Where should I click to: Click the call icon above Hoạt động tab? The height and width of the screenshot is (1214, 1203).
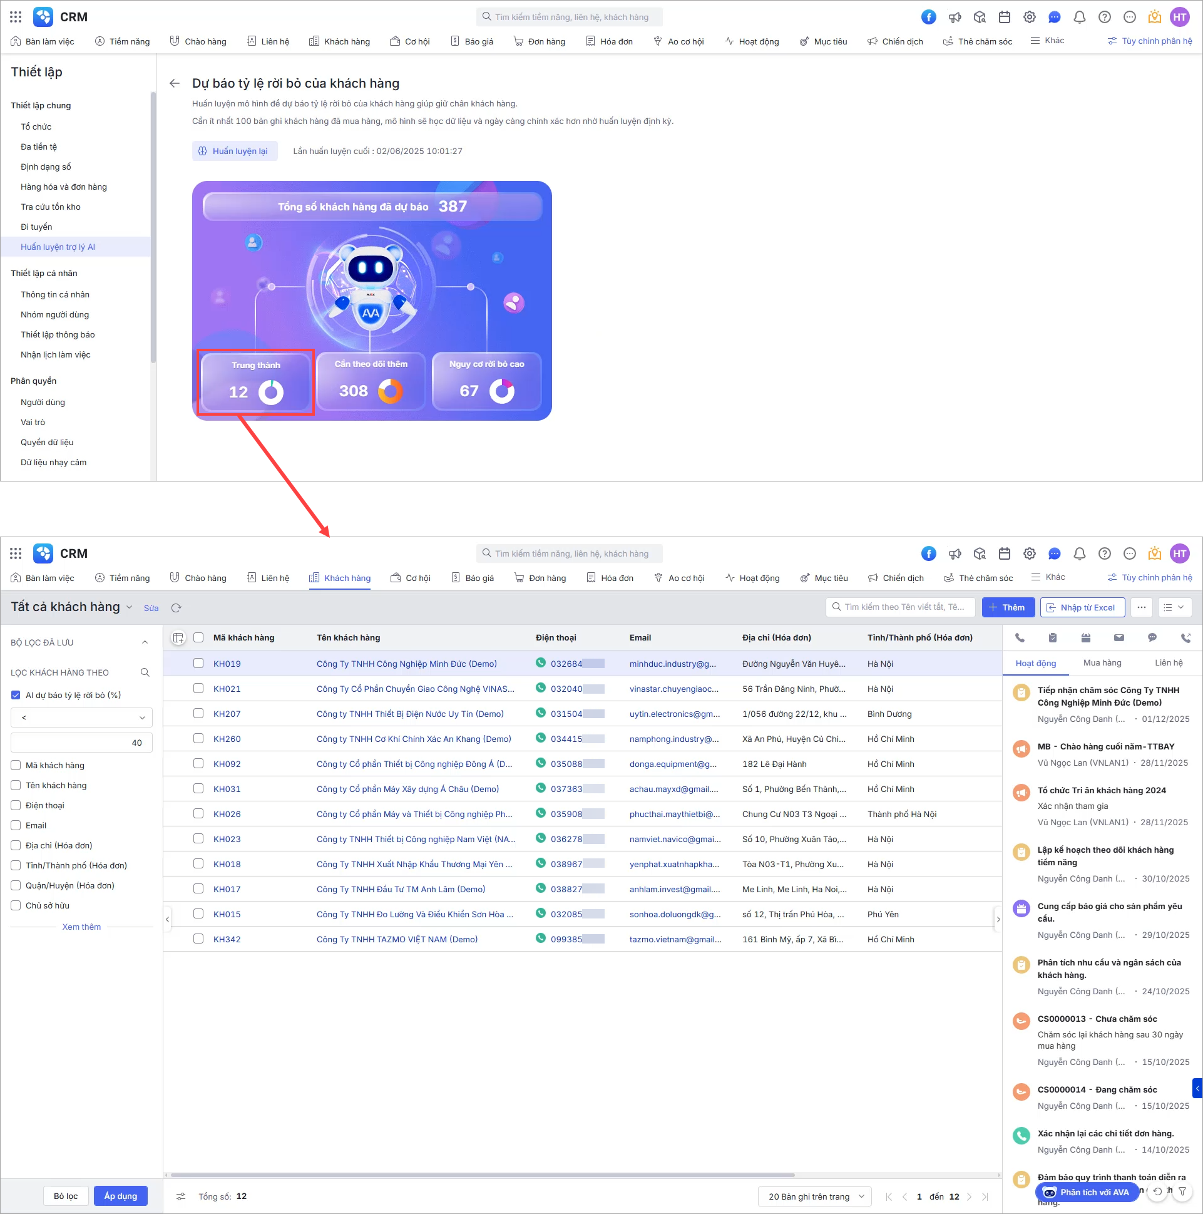pyautogui.click(x=1020, y=638)
